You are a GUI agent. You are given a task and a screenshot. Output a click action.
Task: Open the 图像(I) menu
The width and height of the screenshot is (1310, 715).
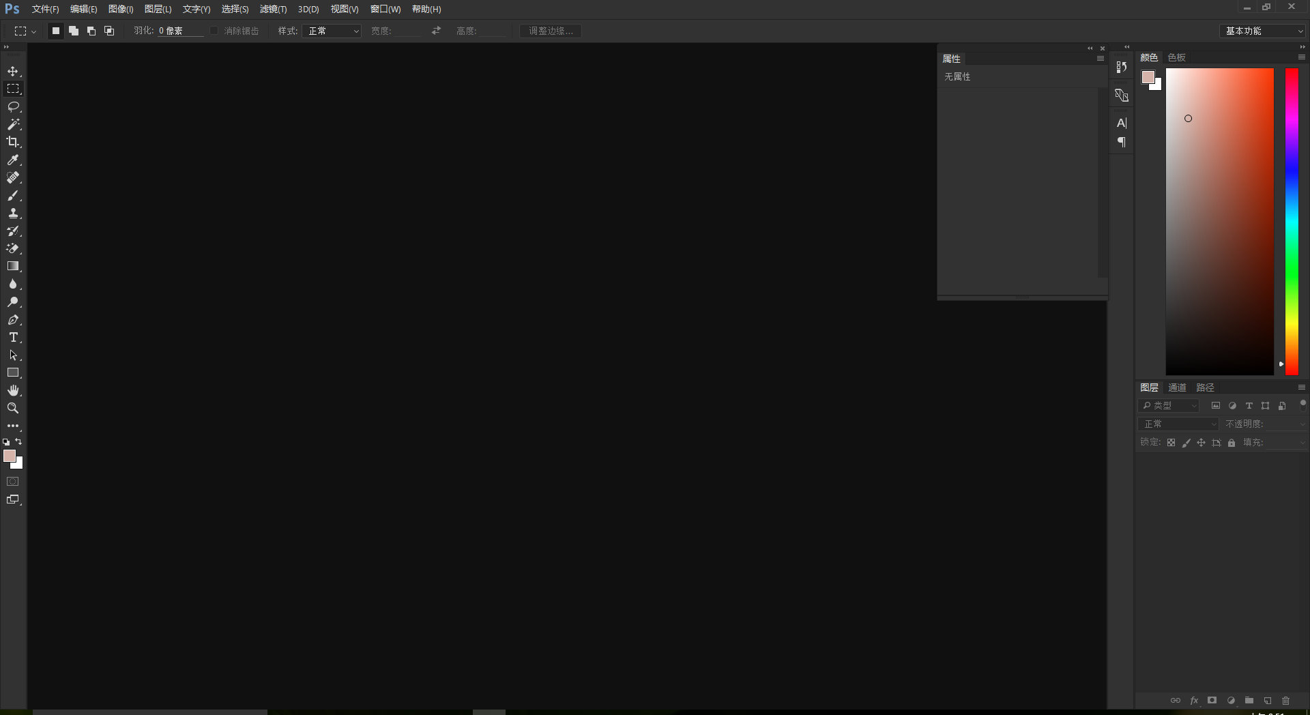point(121,9)
